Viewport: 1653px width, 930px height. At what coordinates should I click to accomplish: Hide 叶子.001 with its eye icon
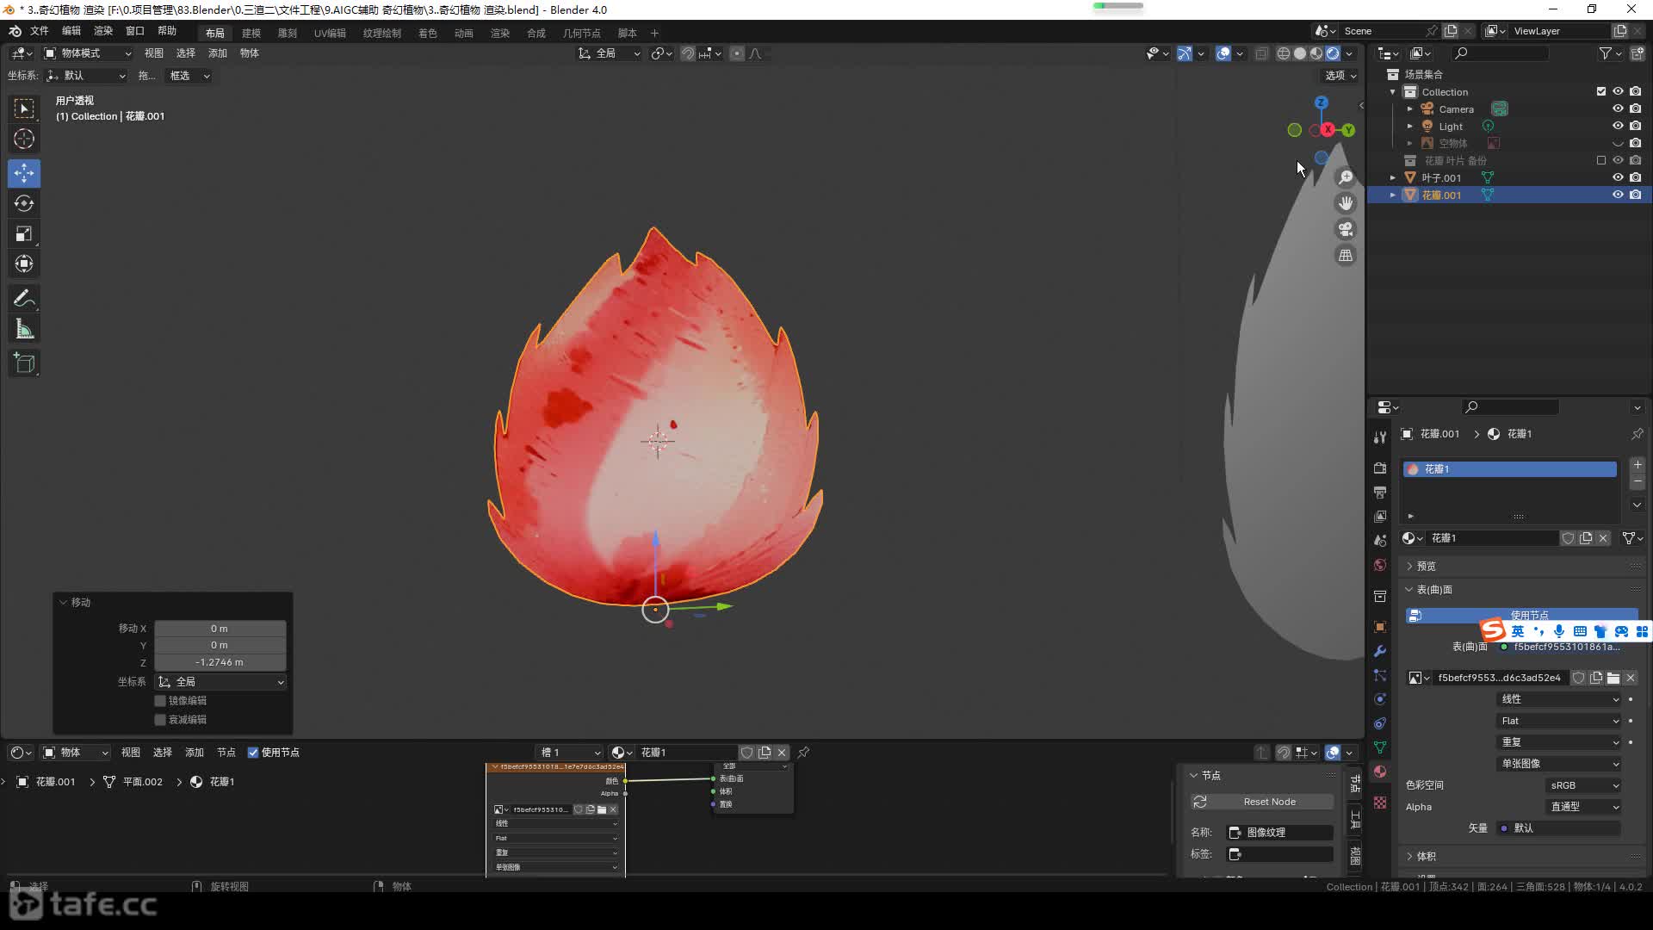point(1618,177)
